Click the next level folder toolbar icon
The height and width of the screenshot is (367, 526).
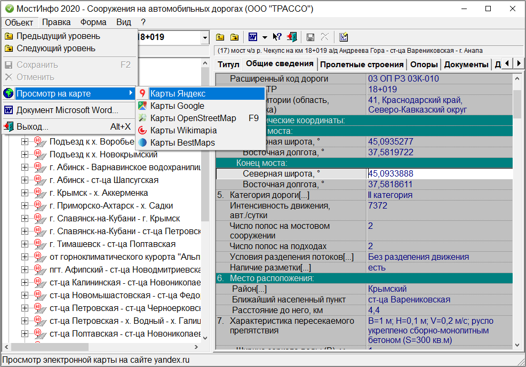point(234,37)
